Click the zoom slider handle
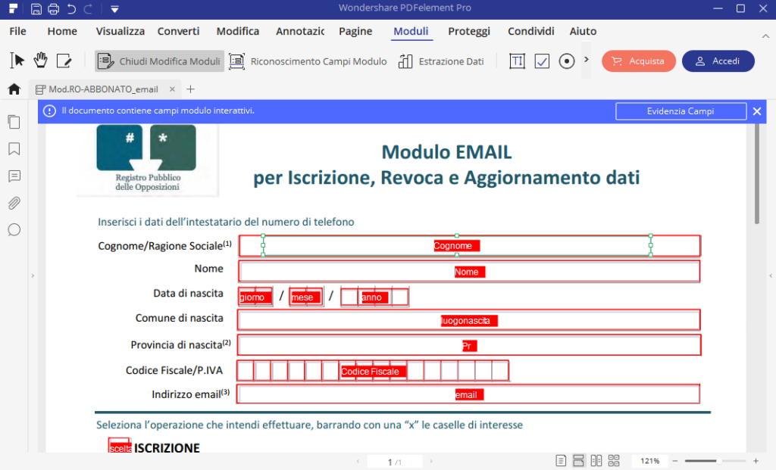Viewport: 776px width, 470px height. tap(718, 461)
